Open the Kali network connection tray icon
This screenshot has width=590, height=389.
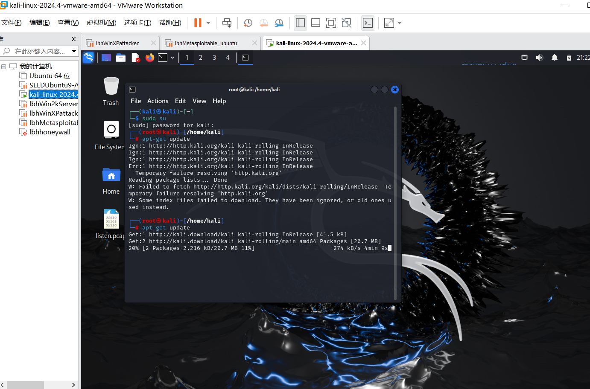click(x=525, y=58)
